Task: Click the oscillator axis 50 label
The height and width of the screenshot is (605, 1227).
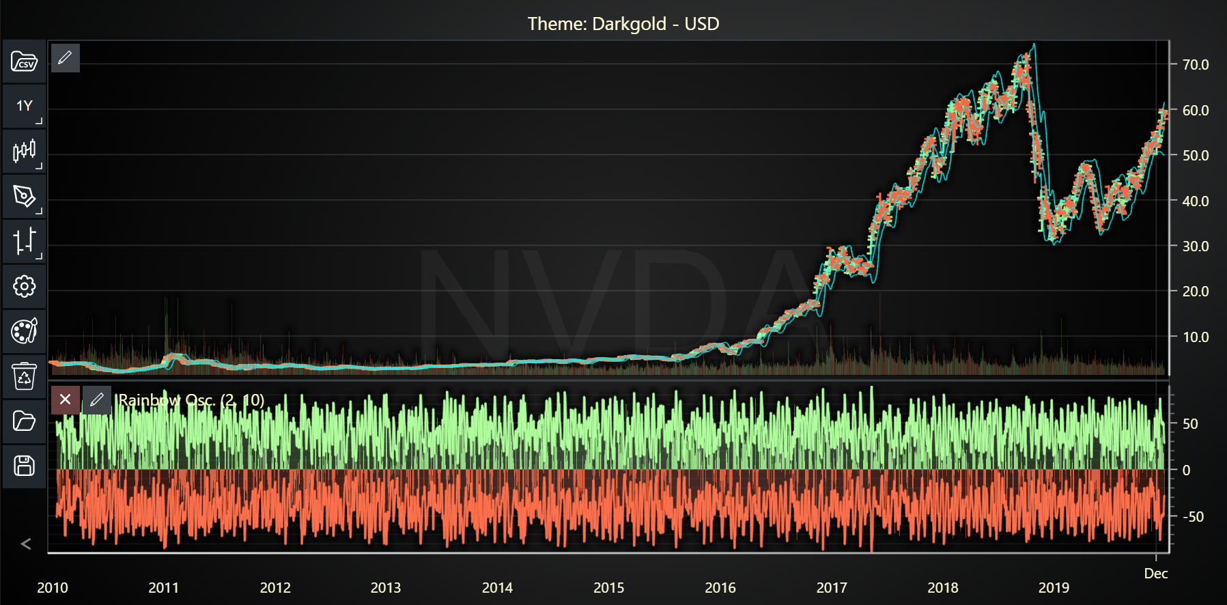Action: pos(1190,424)
